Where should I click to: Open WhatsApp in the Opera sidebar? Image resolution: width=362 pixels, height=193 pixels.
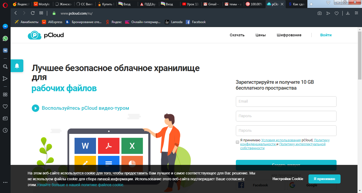5,38
